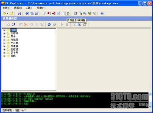Select the 版本号 tree item
This screenshot has width=153, height=113.
[14, 53]
